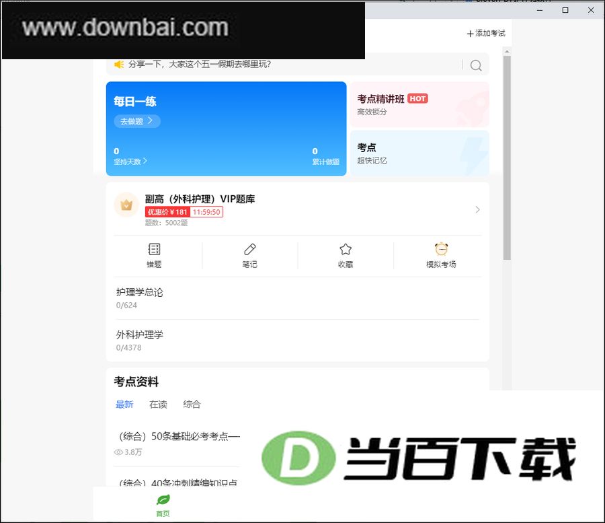Open article 50条基础必考考点一
605x523 pixels.
click(x=179, y=436)
